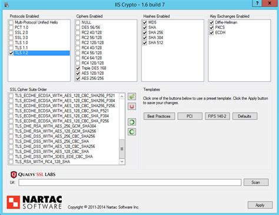The image size is (279, 215).
Task: Click the IIS Crypto title bar app icon
Action: click(6, 4)
